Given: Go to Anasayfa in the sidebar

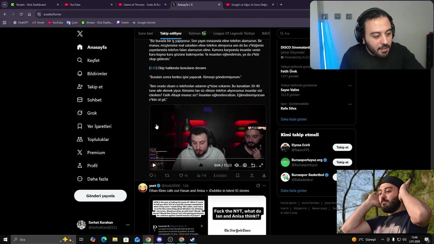Looking at the screenshot, I should pyautogui.click(x=92, y=47).
